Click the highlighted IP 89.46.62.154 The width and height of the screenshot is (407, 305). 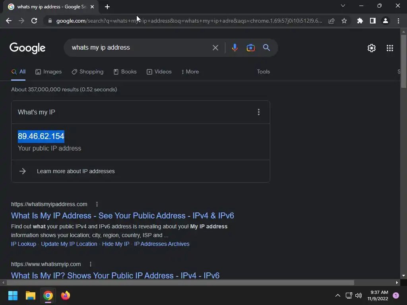pyautogui.click(x=41, y=136)
